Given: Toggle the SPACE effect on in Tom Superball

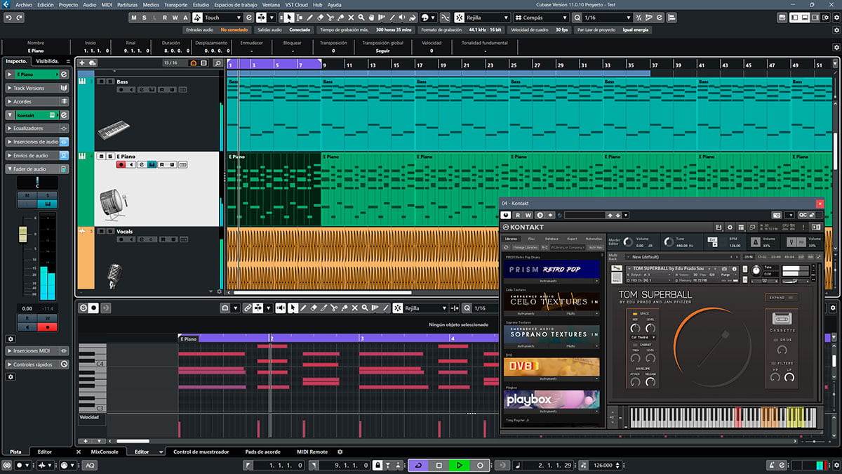Looking at the screenshot, I should tap(634, 313).
